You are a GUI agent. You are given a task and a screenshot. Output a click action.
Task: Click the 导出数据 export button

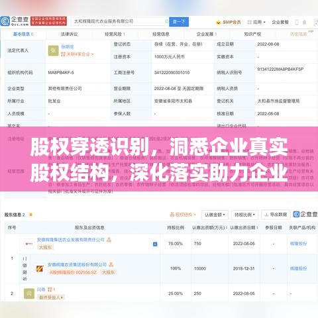coord(276,215)
